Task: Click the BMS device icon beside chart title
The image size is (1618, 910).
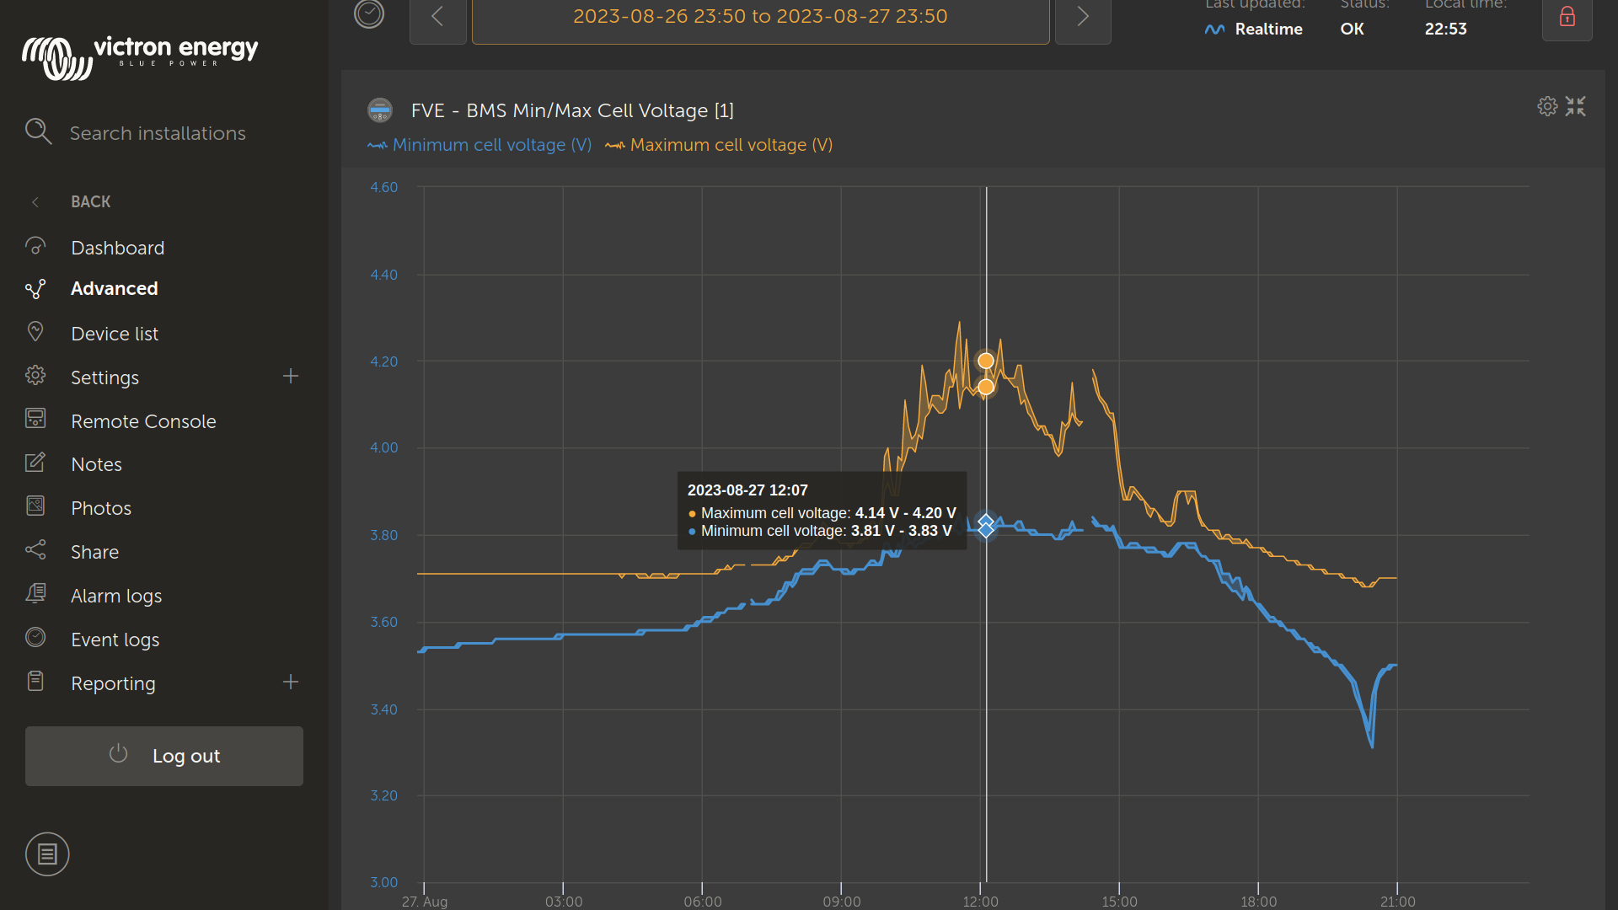Action: point(380,110)
